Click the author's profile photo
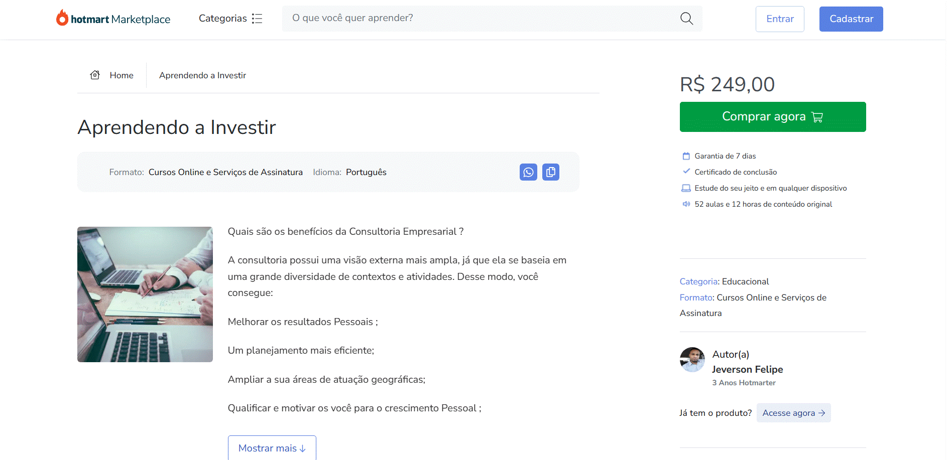 point(692,360)
